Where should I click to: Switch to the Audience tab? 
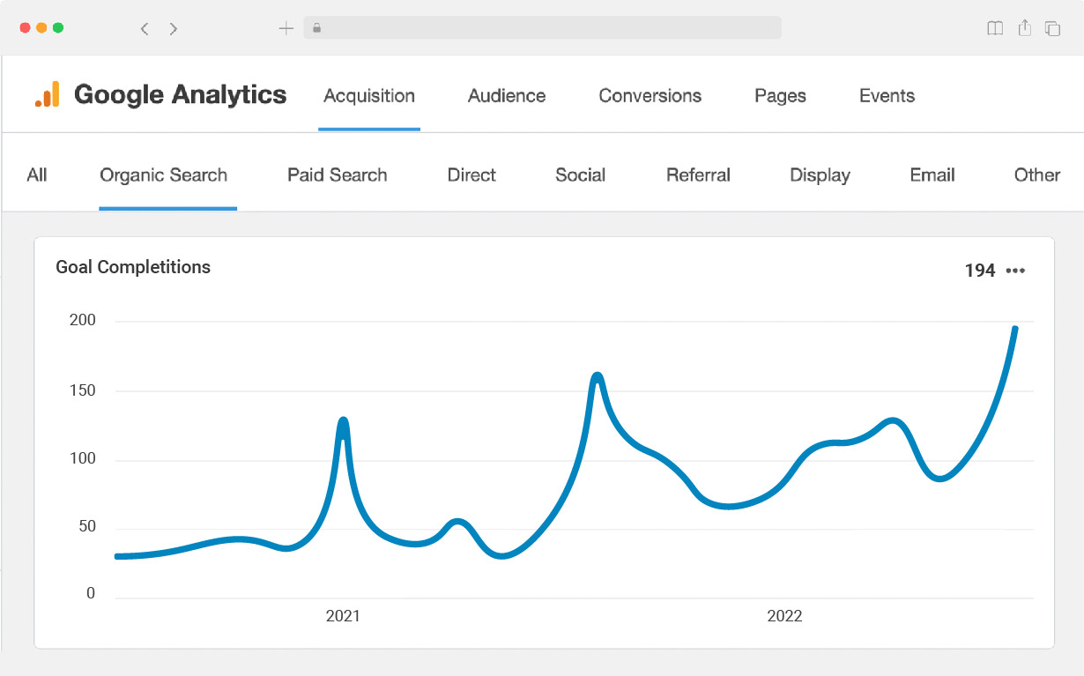point(507,96)
